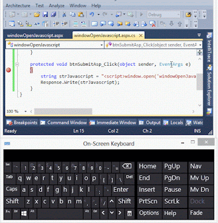Open the Test menu
This screenshot has height=223, width=218.
39,6
